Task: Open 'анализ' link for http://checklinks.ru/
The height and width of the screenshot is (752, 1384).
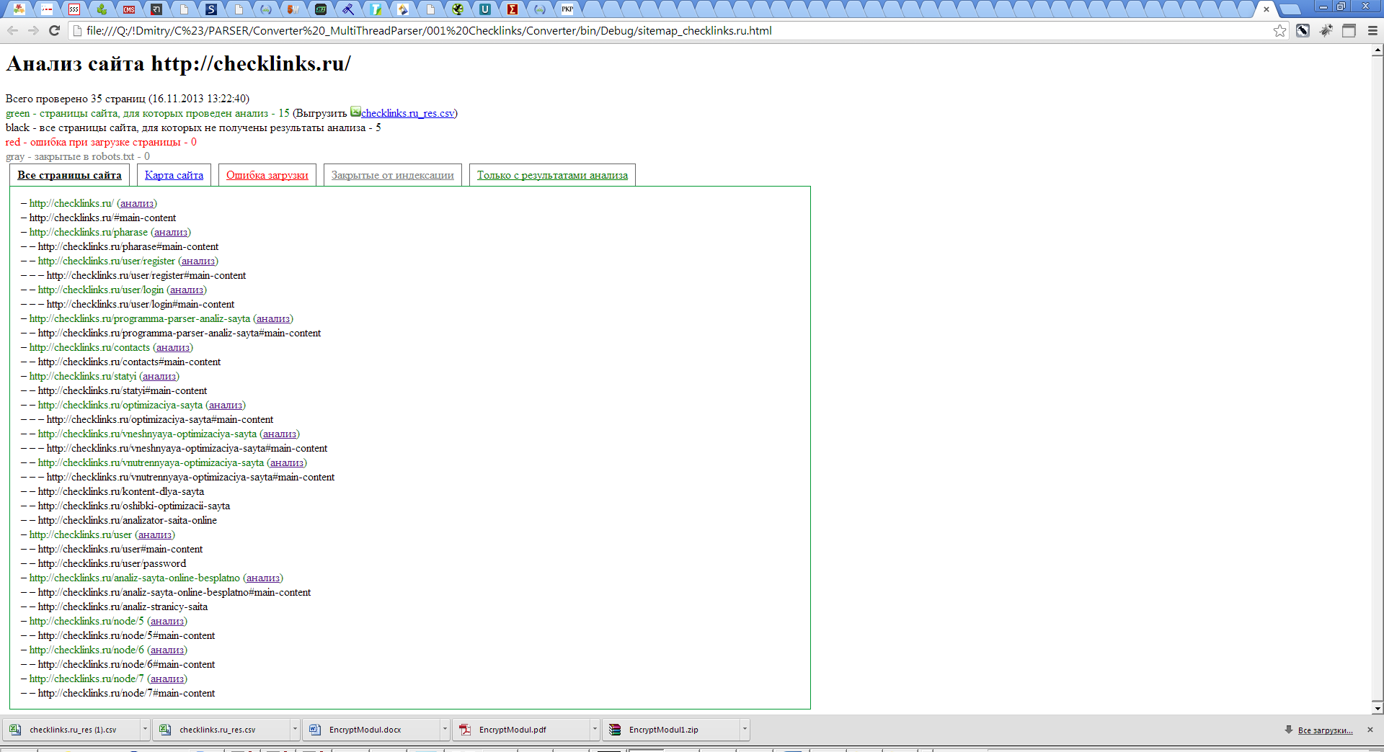Action: point(137,203)
